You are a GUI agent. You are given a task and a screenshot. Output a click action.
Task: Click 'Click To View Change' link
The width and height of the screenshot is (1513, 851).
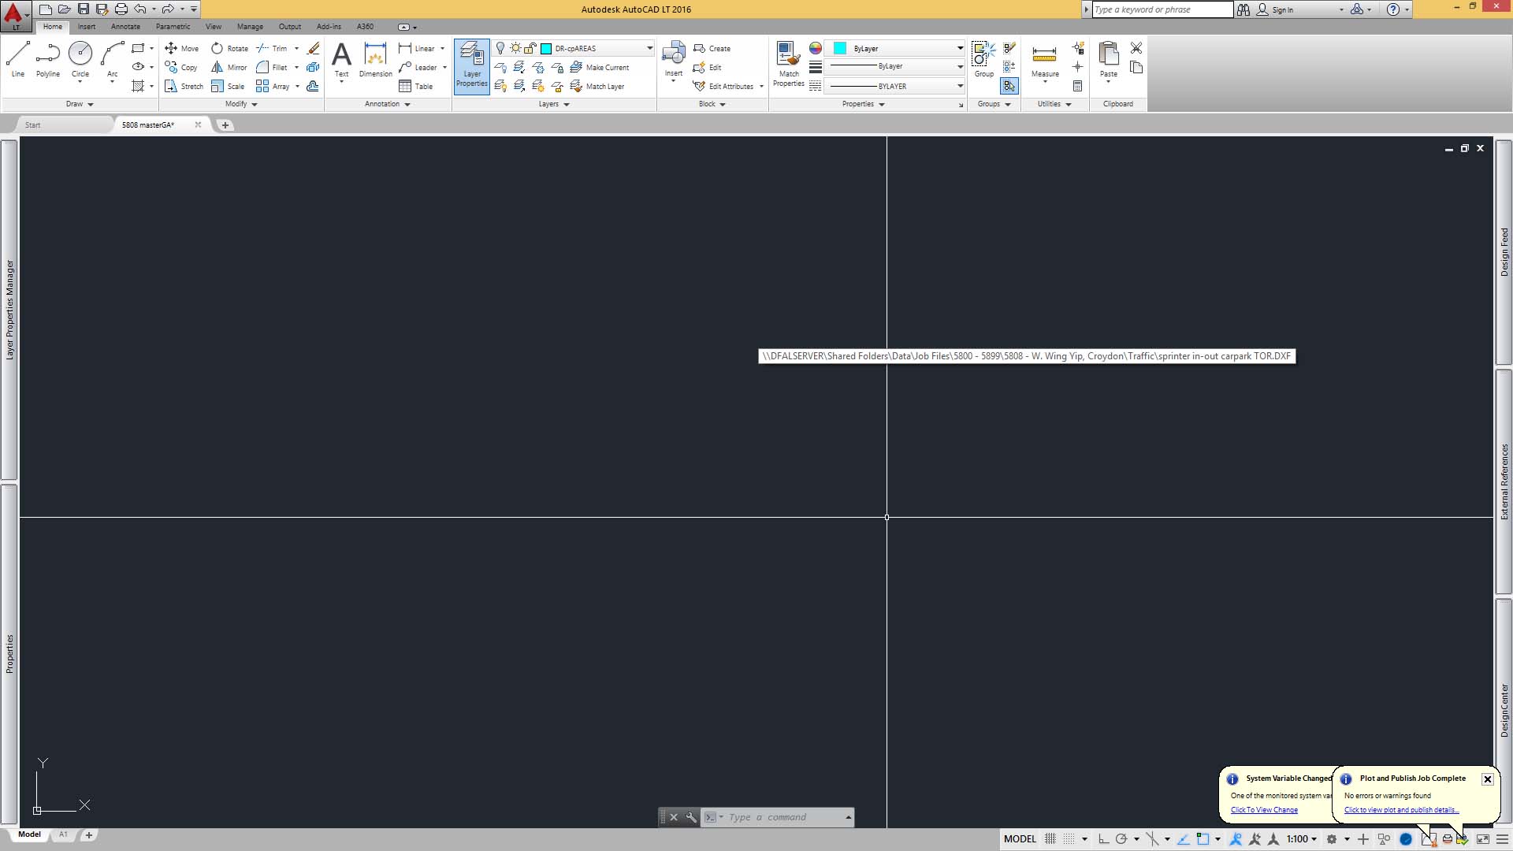[x=1264, y=810]
